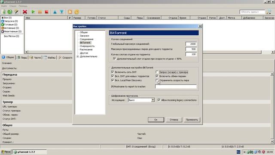Select Другое in settings tree

click(84, 53)
